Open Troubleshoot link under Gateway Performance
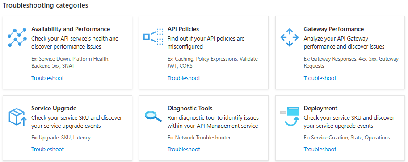Screen dimensions: 408x162 (320, 78)
